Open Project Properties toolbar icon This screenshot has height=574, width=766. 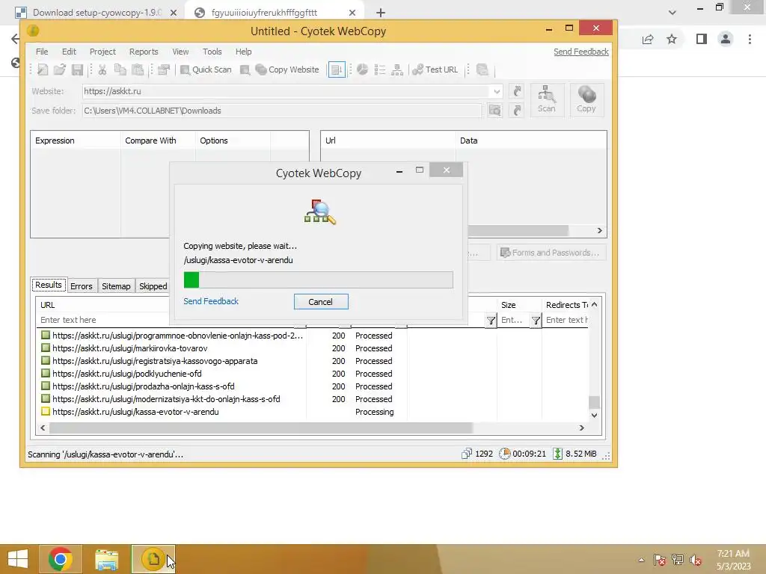164,70
